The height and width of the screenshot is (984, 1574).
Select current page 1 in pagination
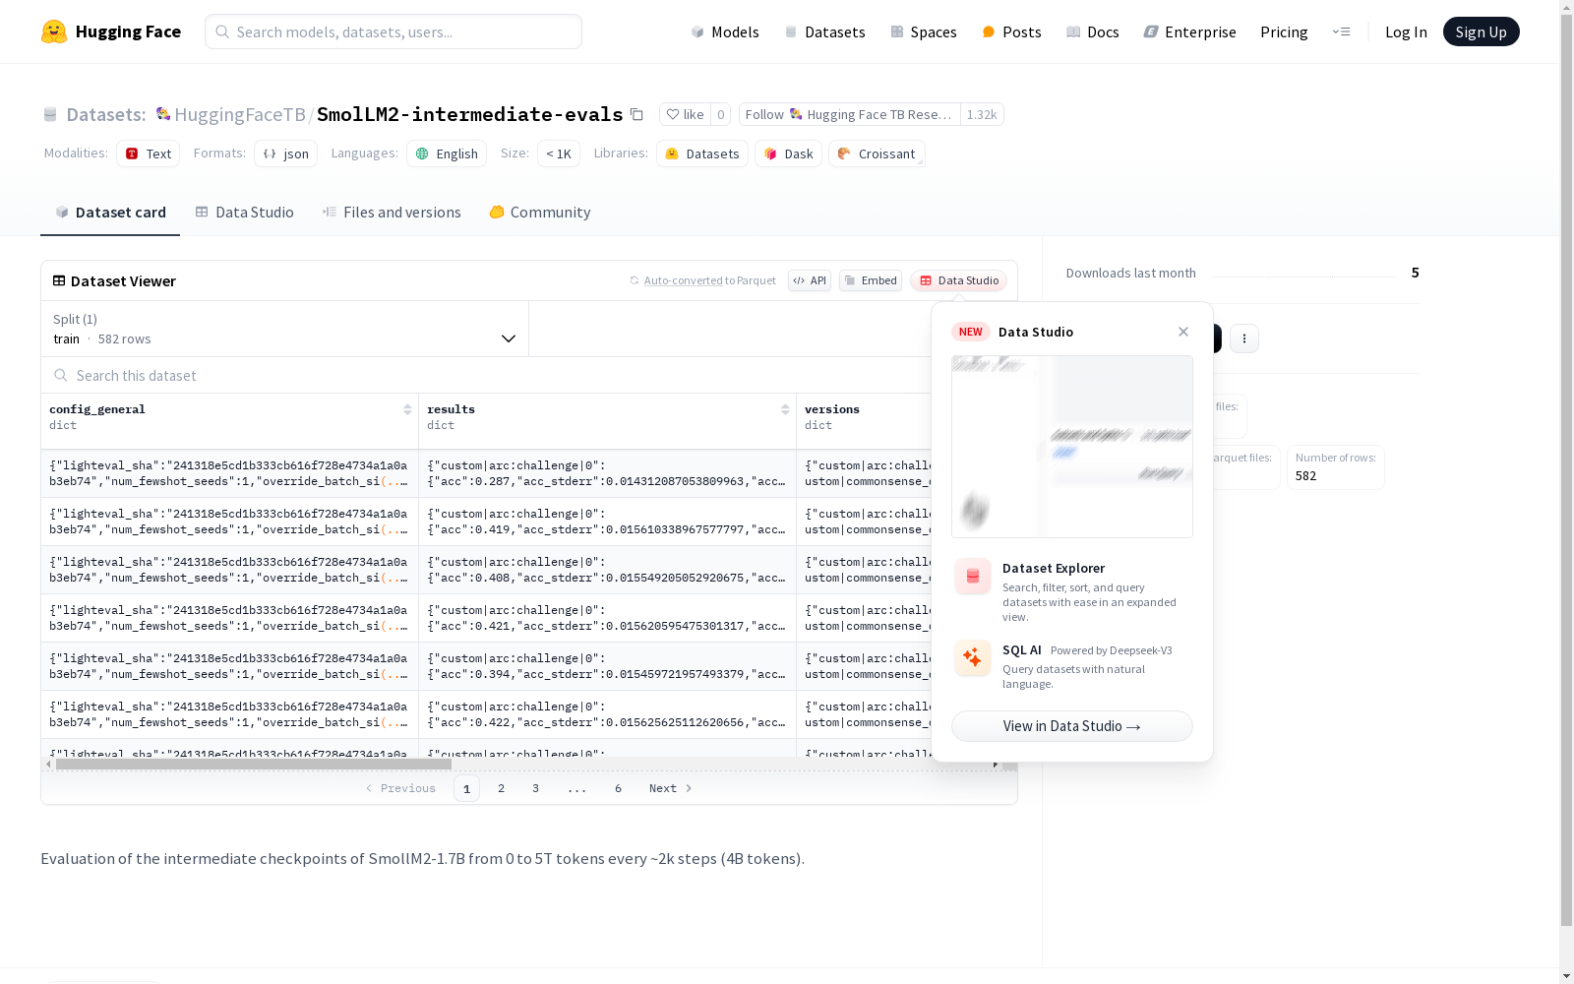click(466, 788)
